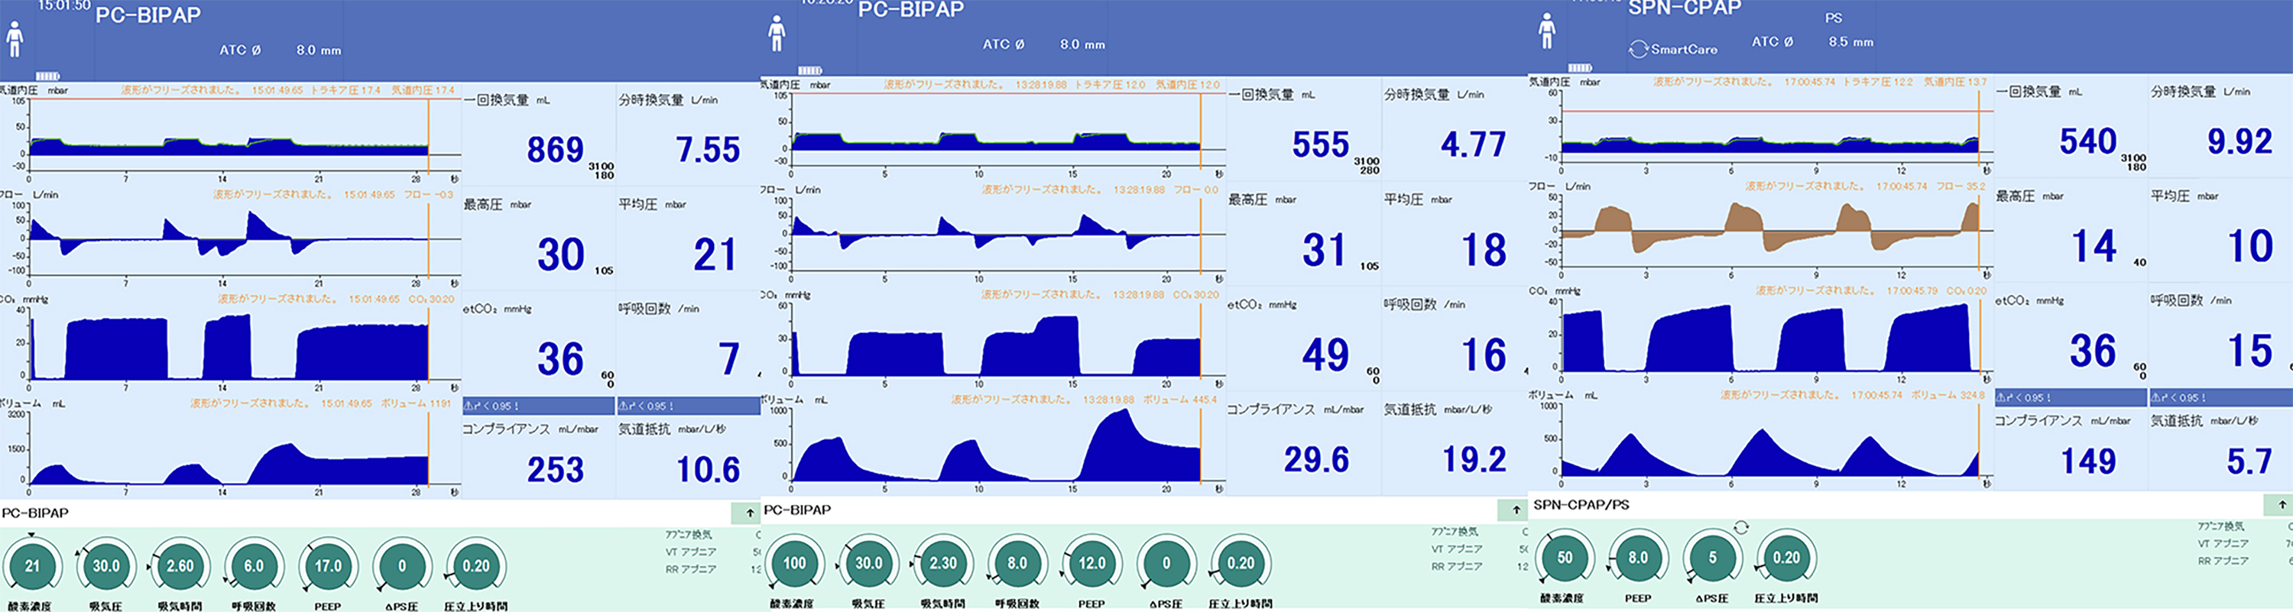Click minute volume value 4.77
The width and height of the screenshot is (2293, 612).
1473,145
